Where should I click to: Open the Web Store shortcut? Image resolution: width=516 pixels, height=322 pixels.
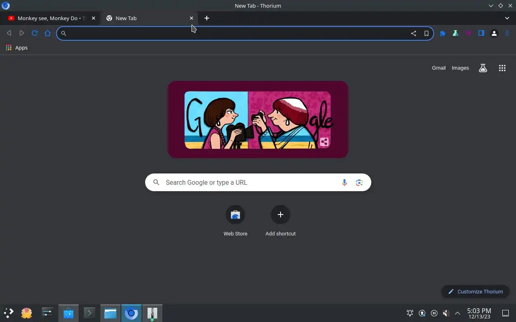tap(235, 221)
